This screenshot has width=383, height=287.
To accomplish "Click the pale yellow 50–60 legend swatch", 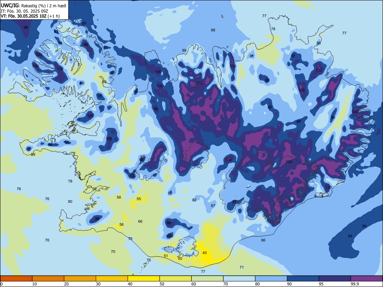I will point(175,279).
